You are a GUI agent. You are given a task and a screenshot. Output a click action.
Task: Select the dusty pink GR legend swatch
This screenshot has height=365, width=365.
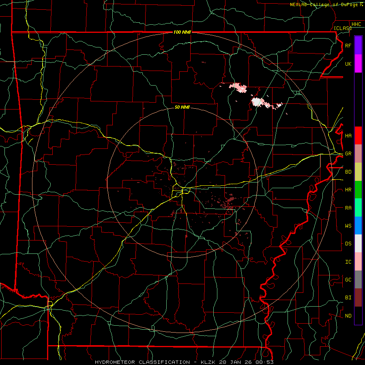pyautogui.click(x=358, y=154)
